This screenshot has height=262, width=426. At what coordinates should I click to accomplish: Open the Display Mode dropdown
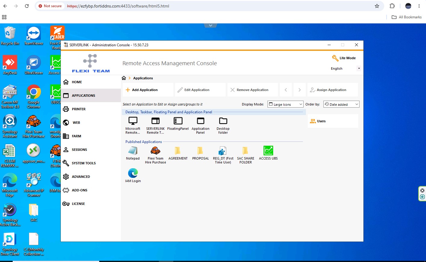[286, 104]
